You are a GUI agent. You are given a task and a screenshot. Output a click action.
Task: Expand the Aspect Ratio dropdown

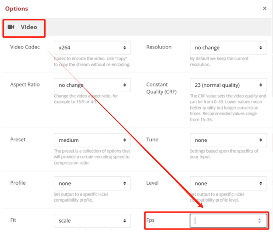pyautogui.click(x=92, y=85)
